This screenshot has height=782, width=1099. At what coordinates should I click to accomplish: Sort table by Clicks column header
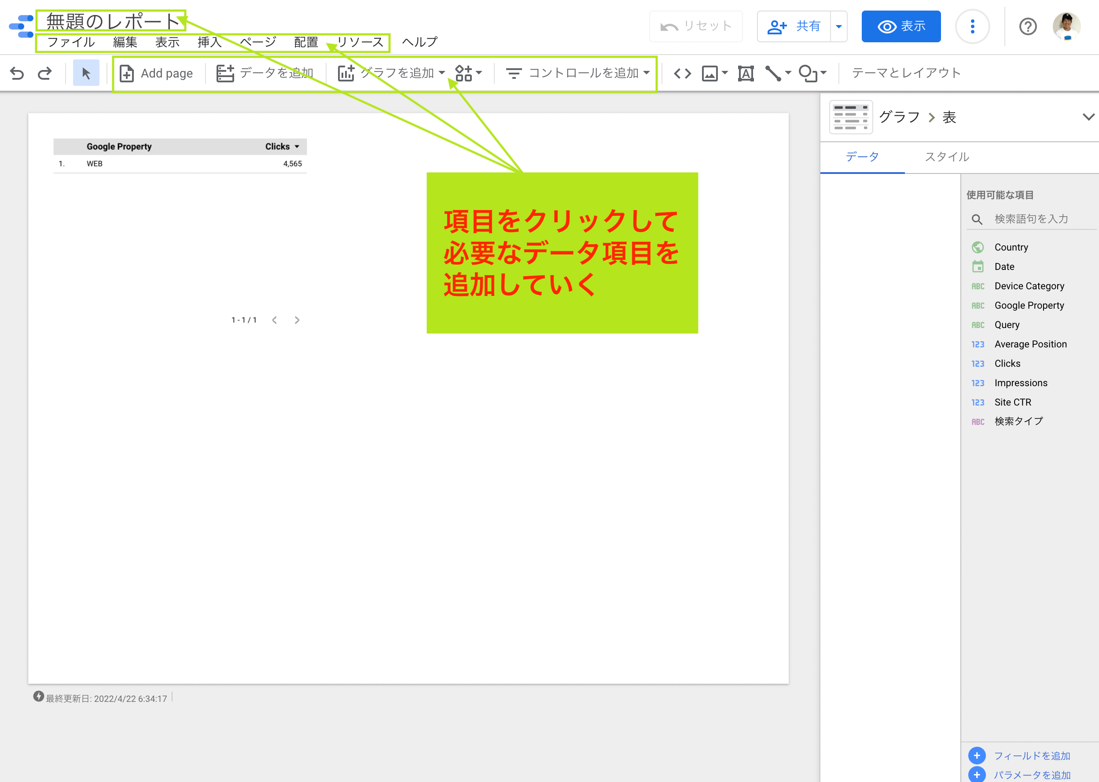tap(278, 146)
